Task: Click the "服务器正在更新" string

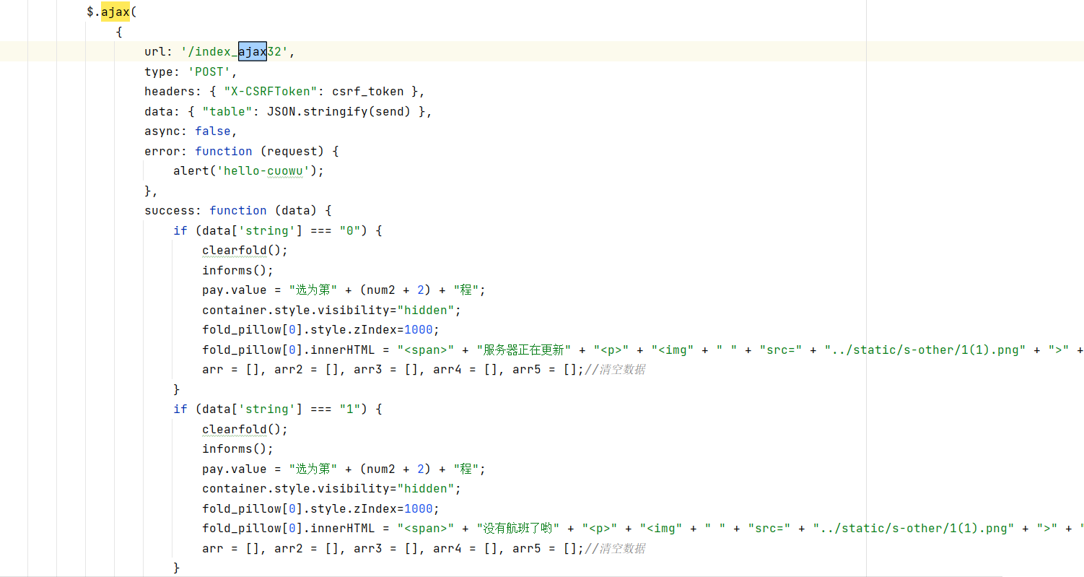Action: click(525, 350)
